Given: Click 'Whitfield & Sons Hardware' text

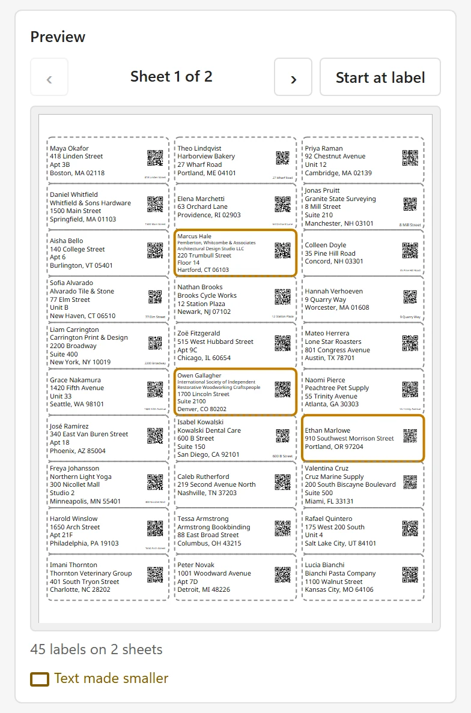Looking at the screenshot, I should 90,203.
